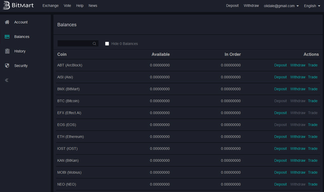Viewport: 324px width, 192px height.
Task: Go to Account in the sidebar
Action: [21, 22]
